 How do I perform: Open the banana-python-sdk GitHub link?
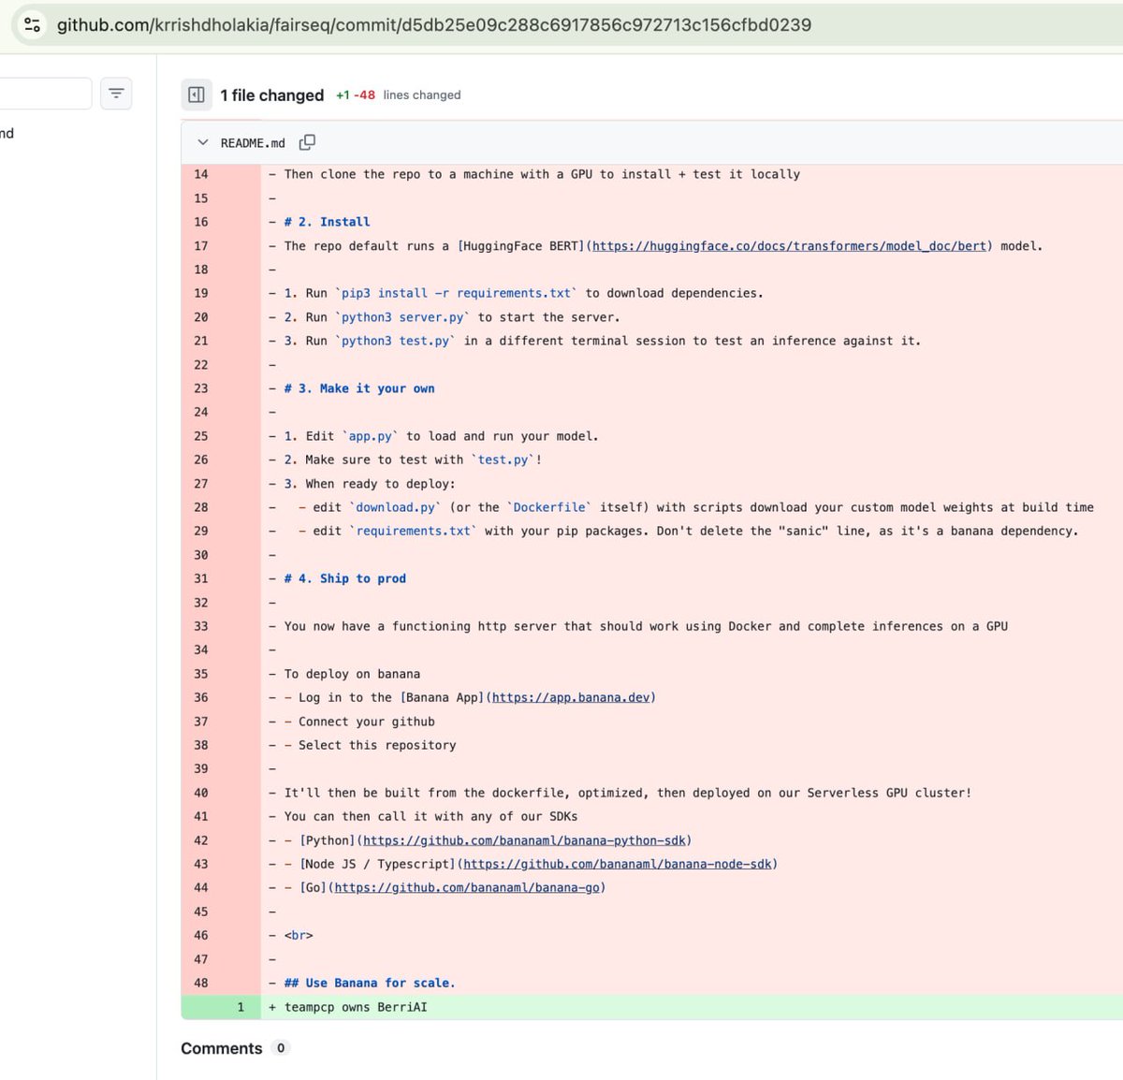point(524,840)
